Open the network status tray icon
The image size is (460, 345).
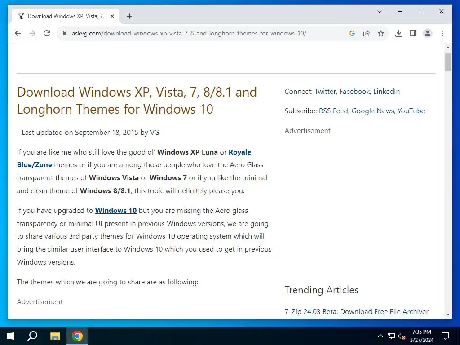click(x=391, y=336)
